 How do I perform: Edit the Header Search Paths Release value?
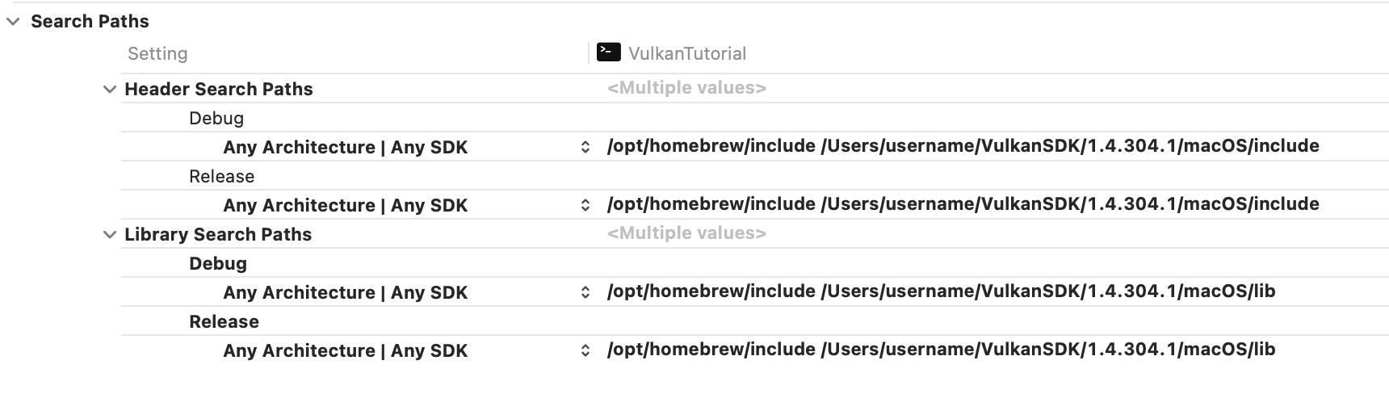[963, 204]
